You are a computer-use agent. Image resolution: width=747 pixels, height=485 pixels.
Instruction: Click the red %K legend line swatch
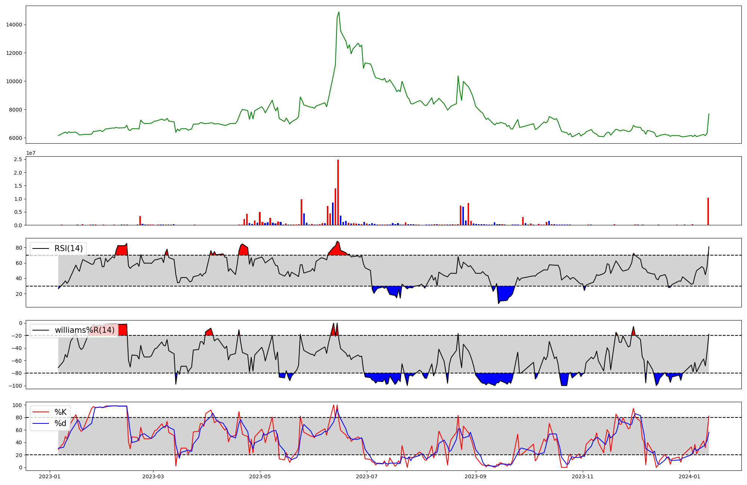tap(41, 412)
